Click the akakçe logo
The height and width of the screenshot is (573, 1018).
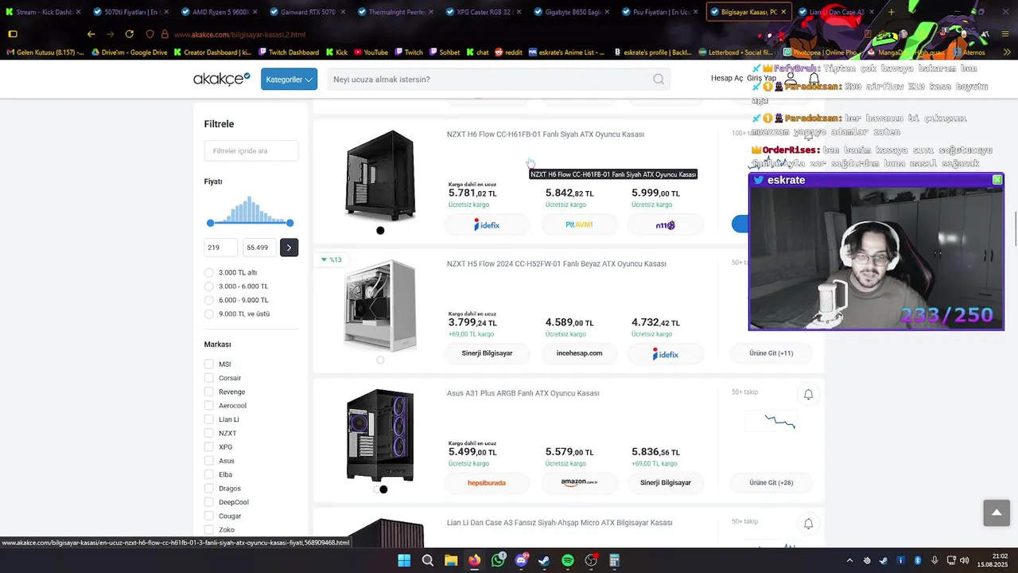[x=221, y=79]
